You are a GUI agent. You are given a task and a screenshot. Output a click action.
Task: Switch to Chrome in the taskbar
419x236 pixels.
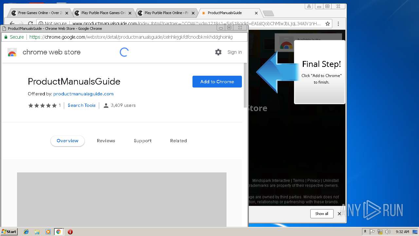[x=59, y=232]
